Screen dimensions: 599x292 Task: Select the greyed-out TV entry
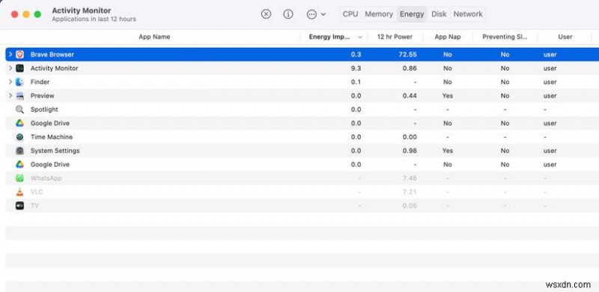click(x=34, y=206)
